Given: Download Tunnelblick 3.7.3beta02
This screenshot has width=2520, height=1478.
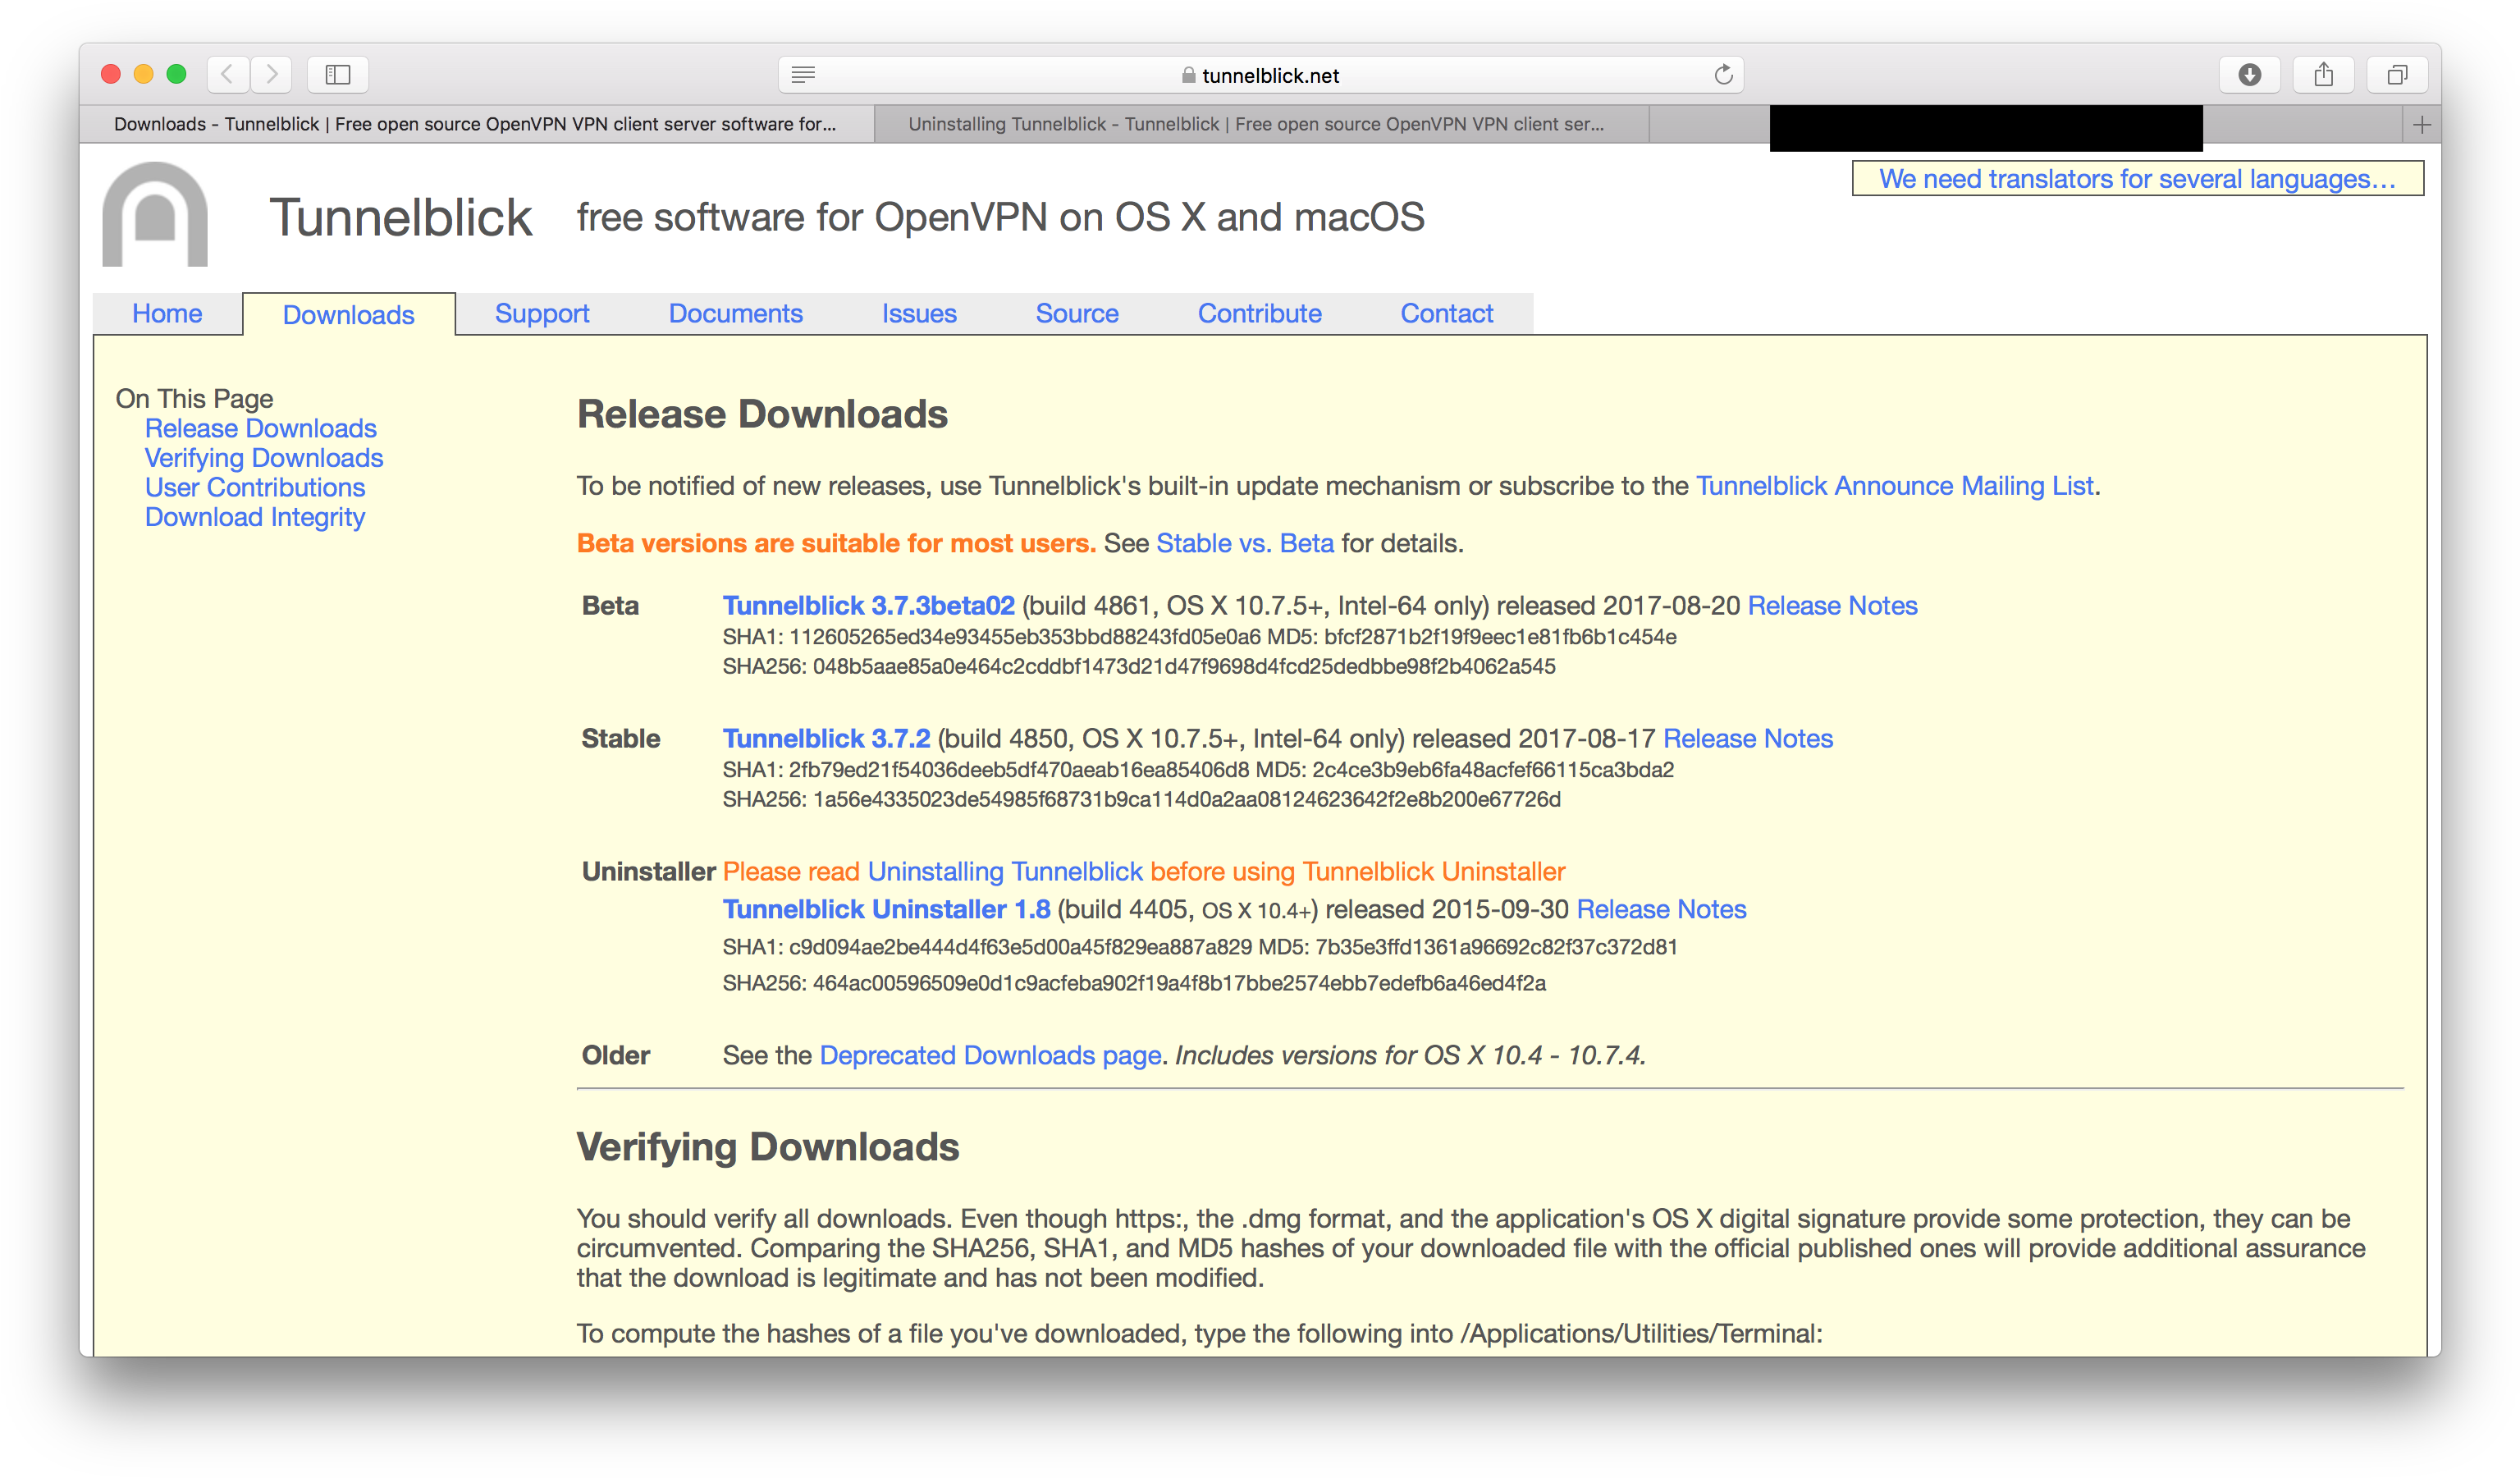Looking at the screenshot, I should pos(868,605).
